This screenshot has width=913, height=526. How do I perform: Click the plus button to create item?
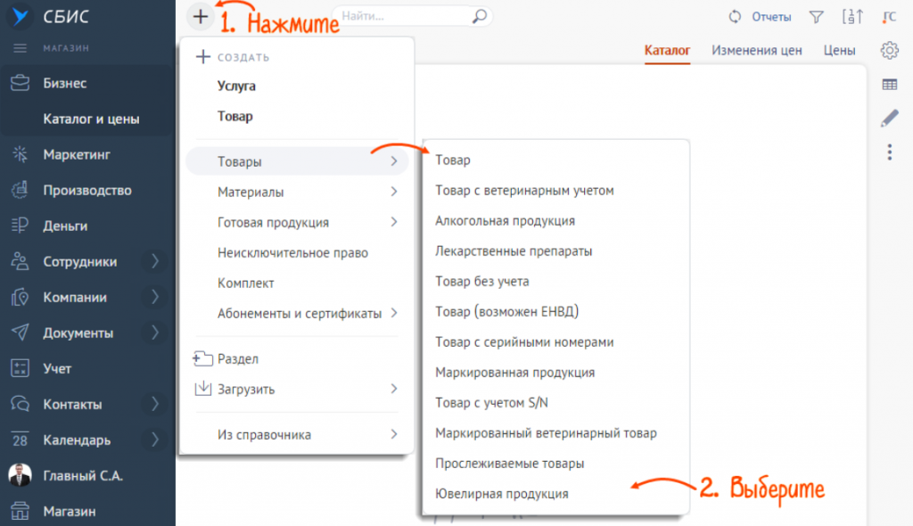[x=202, y=17]
